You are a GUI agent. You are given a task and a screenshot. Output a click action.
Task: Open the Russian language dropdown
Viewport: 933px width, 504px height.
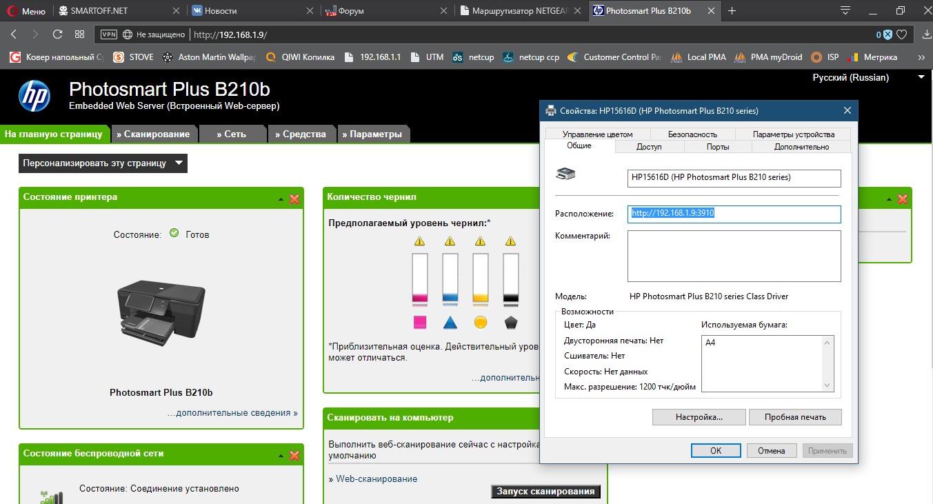tap(869, 77)
